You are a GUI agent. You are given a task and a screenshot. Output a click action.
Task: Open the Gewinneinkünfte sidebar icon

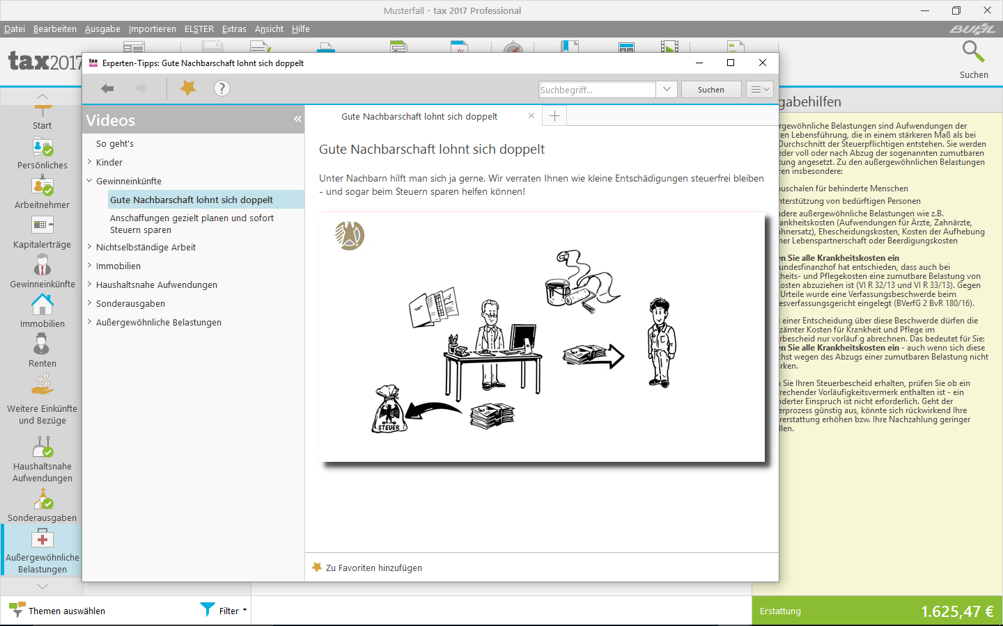click(42, 266)
